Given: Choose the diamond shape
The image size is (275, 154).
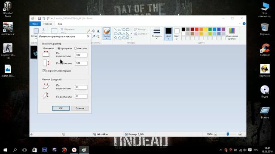Looking at the screenshot, I should click(x=116, y=38).
